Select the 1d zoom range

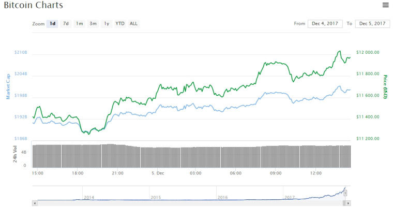coord(52,24)
